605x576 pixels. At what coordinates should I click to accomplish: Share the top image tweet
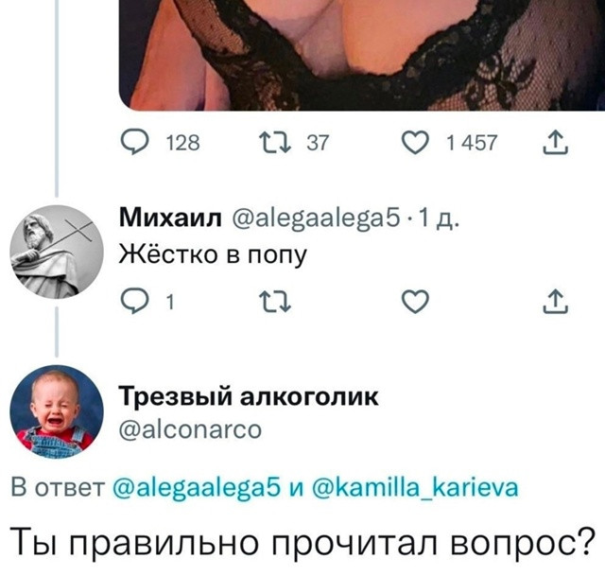[555, 143]
